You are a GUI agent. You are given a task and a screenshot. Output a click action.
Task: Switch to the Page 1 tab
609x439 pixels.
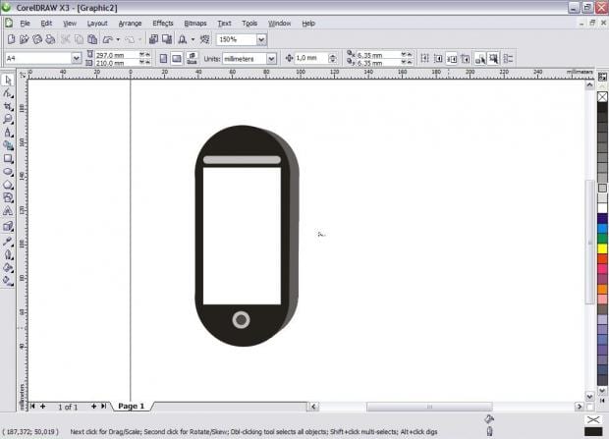tap(132, 406)
